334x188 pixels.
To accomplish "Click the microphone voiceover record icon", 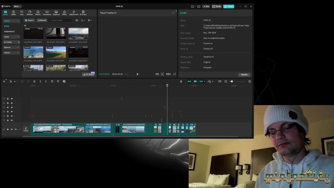I will click(x=181, y=81).
